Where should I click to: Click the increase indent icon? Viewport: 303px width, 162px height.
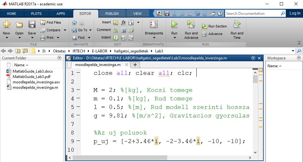tap(123, 38)
